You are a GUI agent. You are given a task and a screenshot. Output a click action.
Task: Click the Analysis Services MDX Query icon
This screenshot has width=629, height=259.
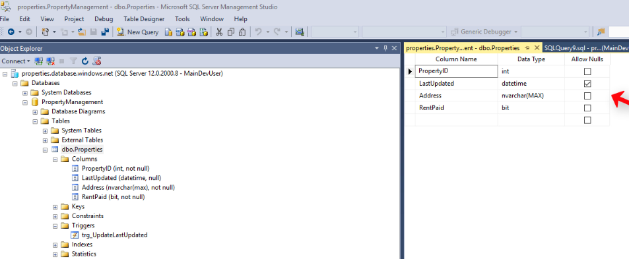coord(180,32)
